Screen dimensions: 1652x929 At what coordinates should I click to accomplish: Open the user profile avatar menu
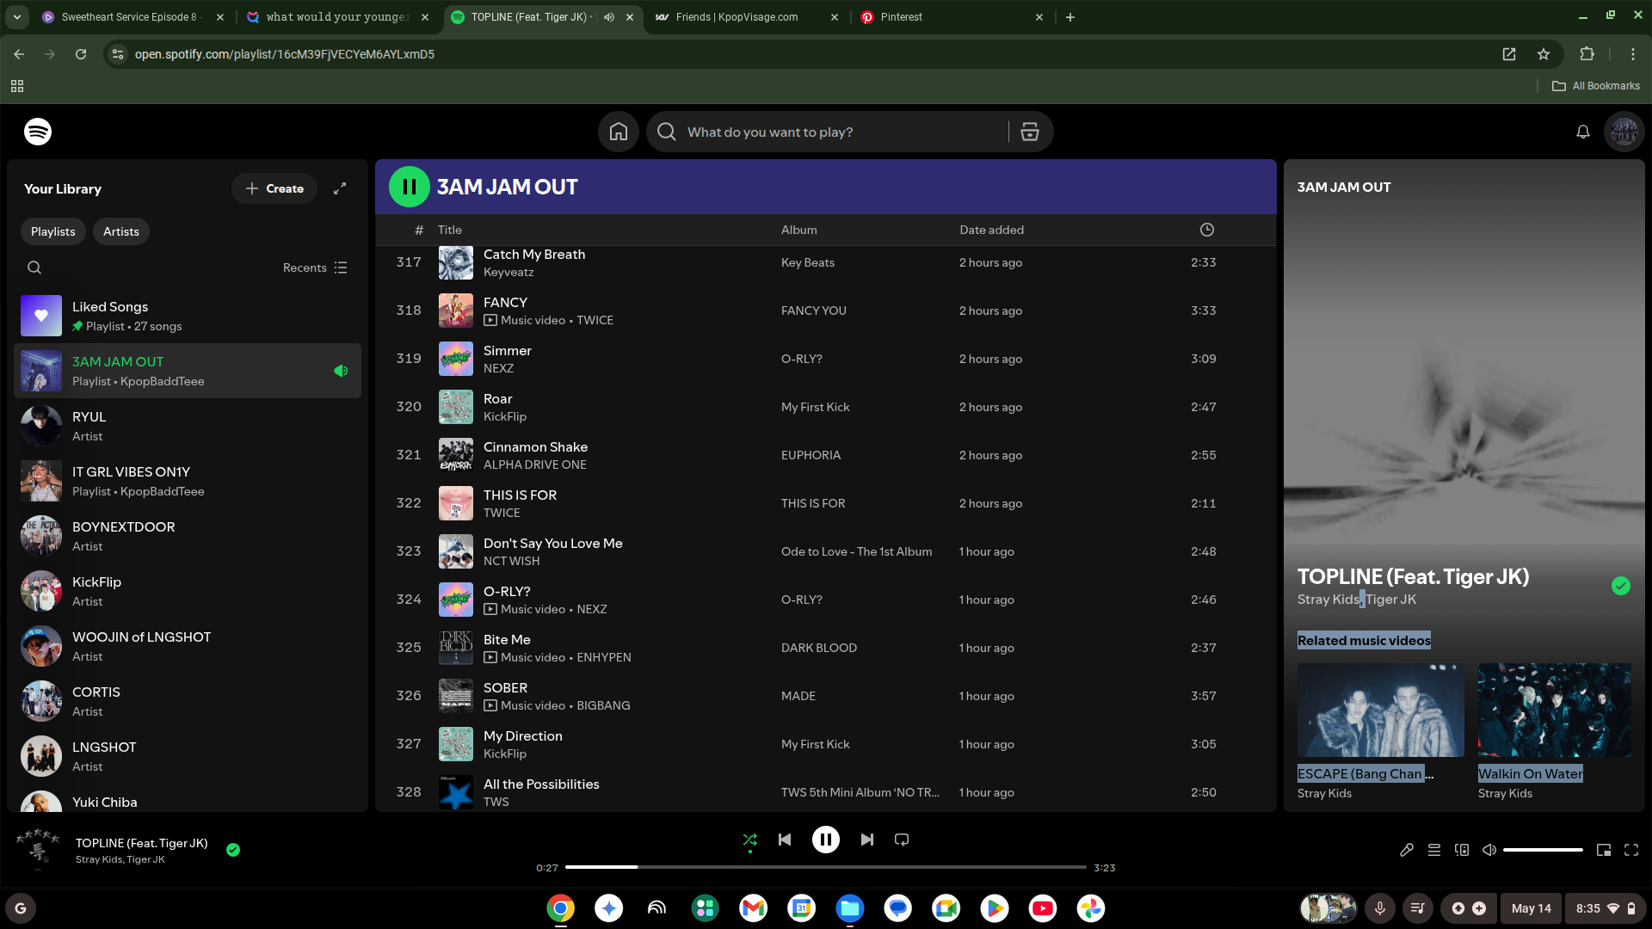click(1624, 132)
